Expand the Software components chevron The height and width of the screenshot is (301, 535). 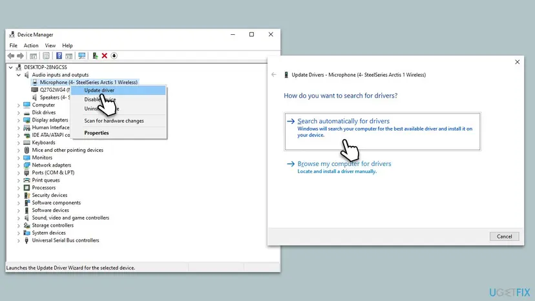click(19, 203)
